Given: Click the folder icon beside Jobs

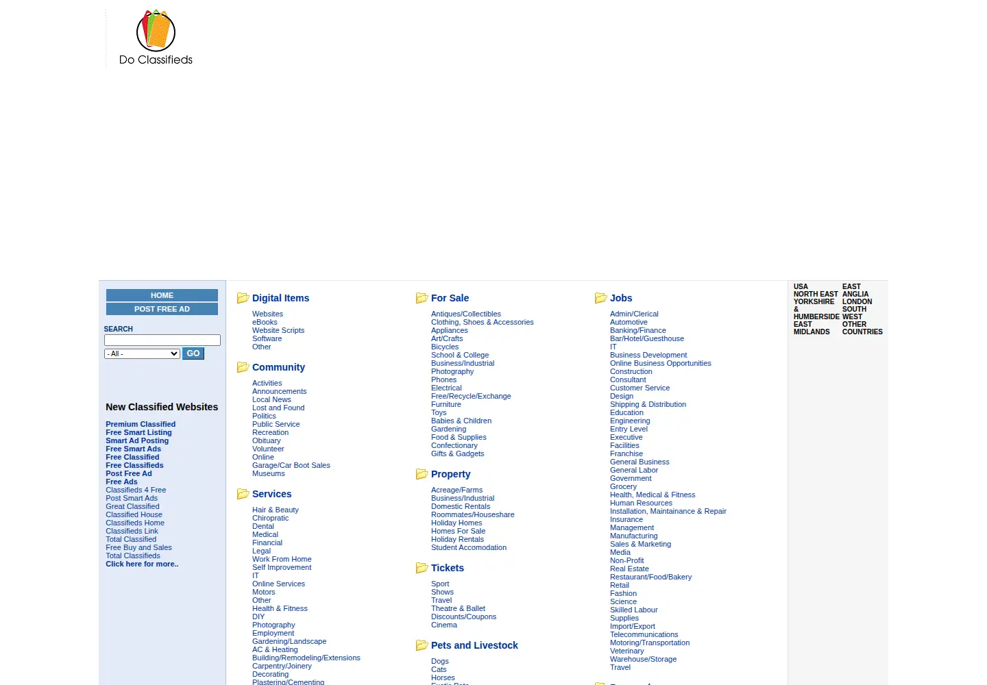Looking at the screenshot, I should 600,298.
